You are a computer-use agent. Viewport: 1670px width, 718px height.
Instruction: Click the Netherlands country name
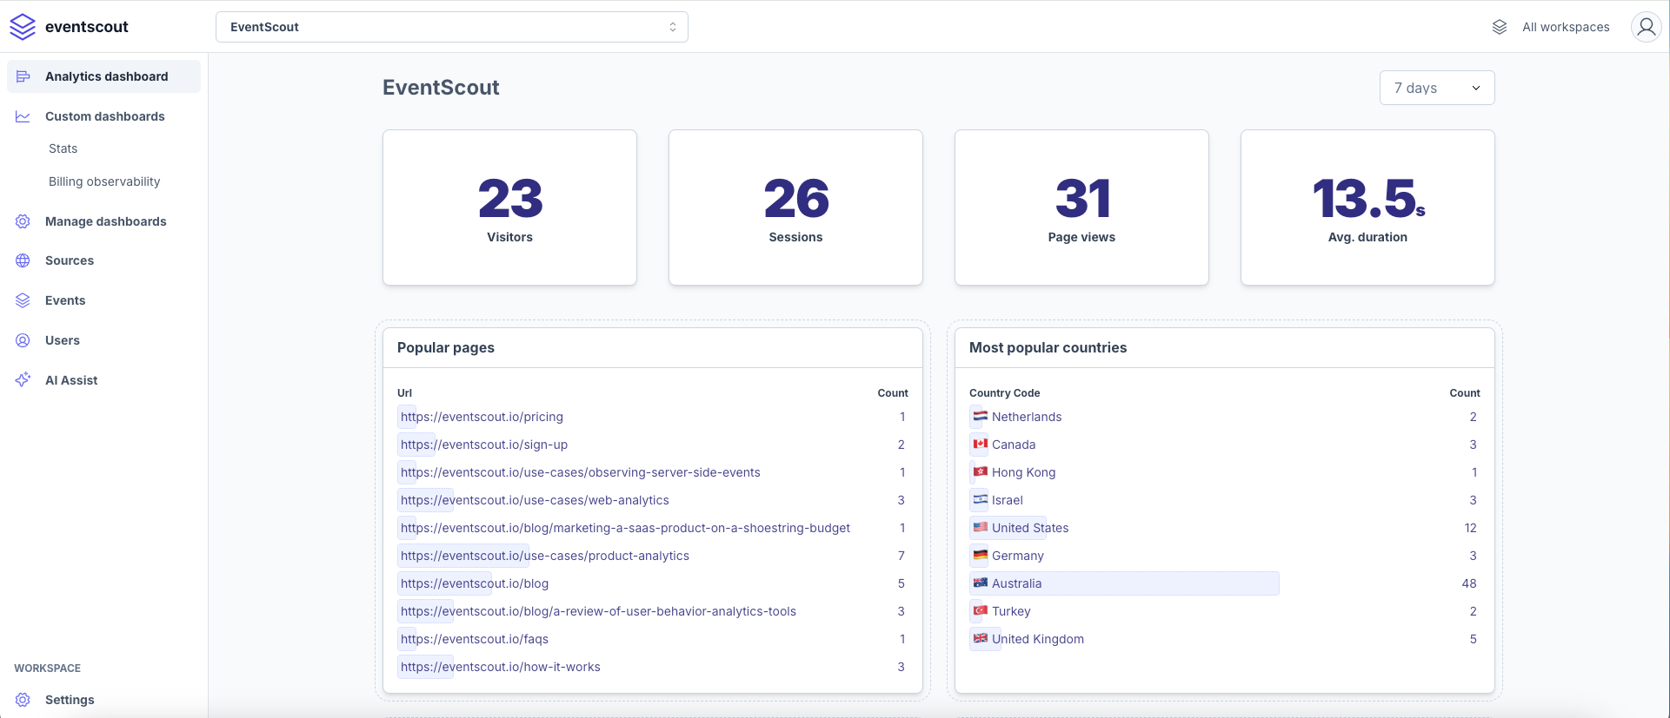pyautogui.click(x=1027, y=417)
